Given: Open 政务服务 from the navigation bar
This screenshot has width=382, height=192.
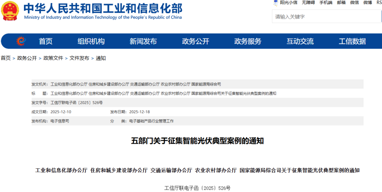Looking at the screenshot, I should click(248, 41).
